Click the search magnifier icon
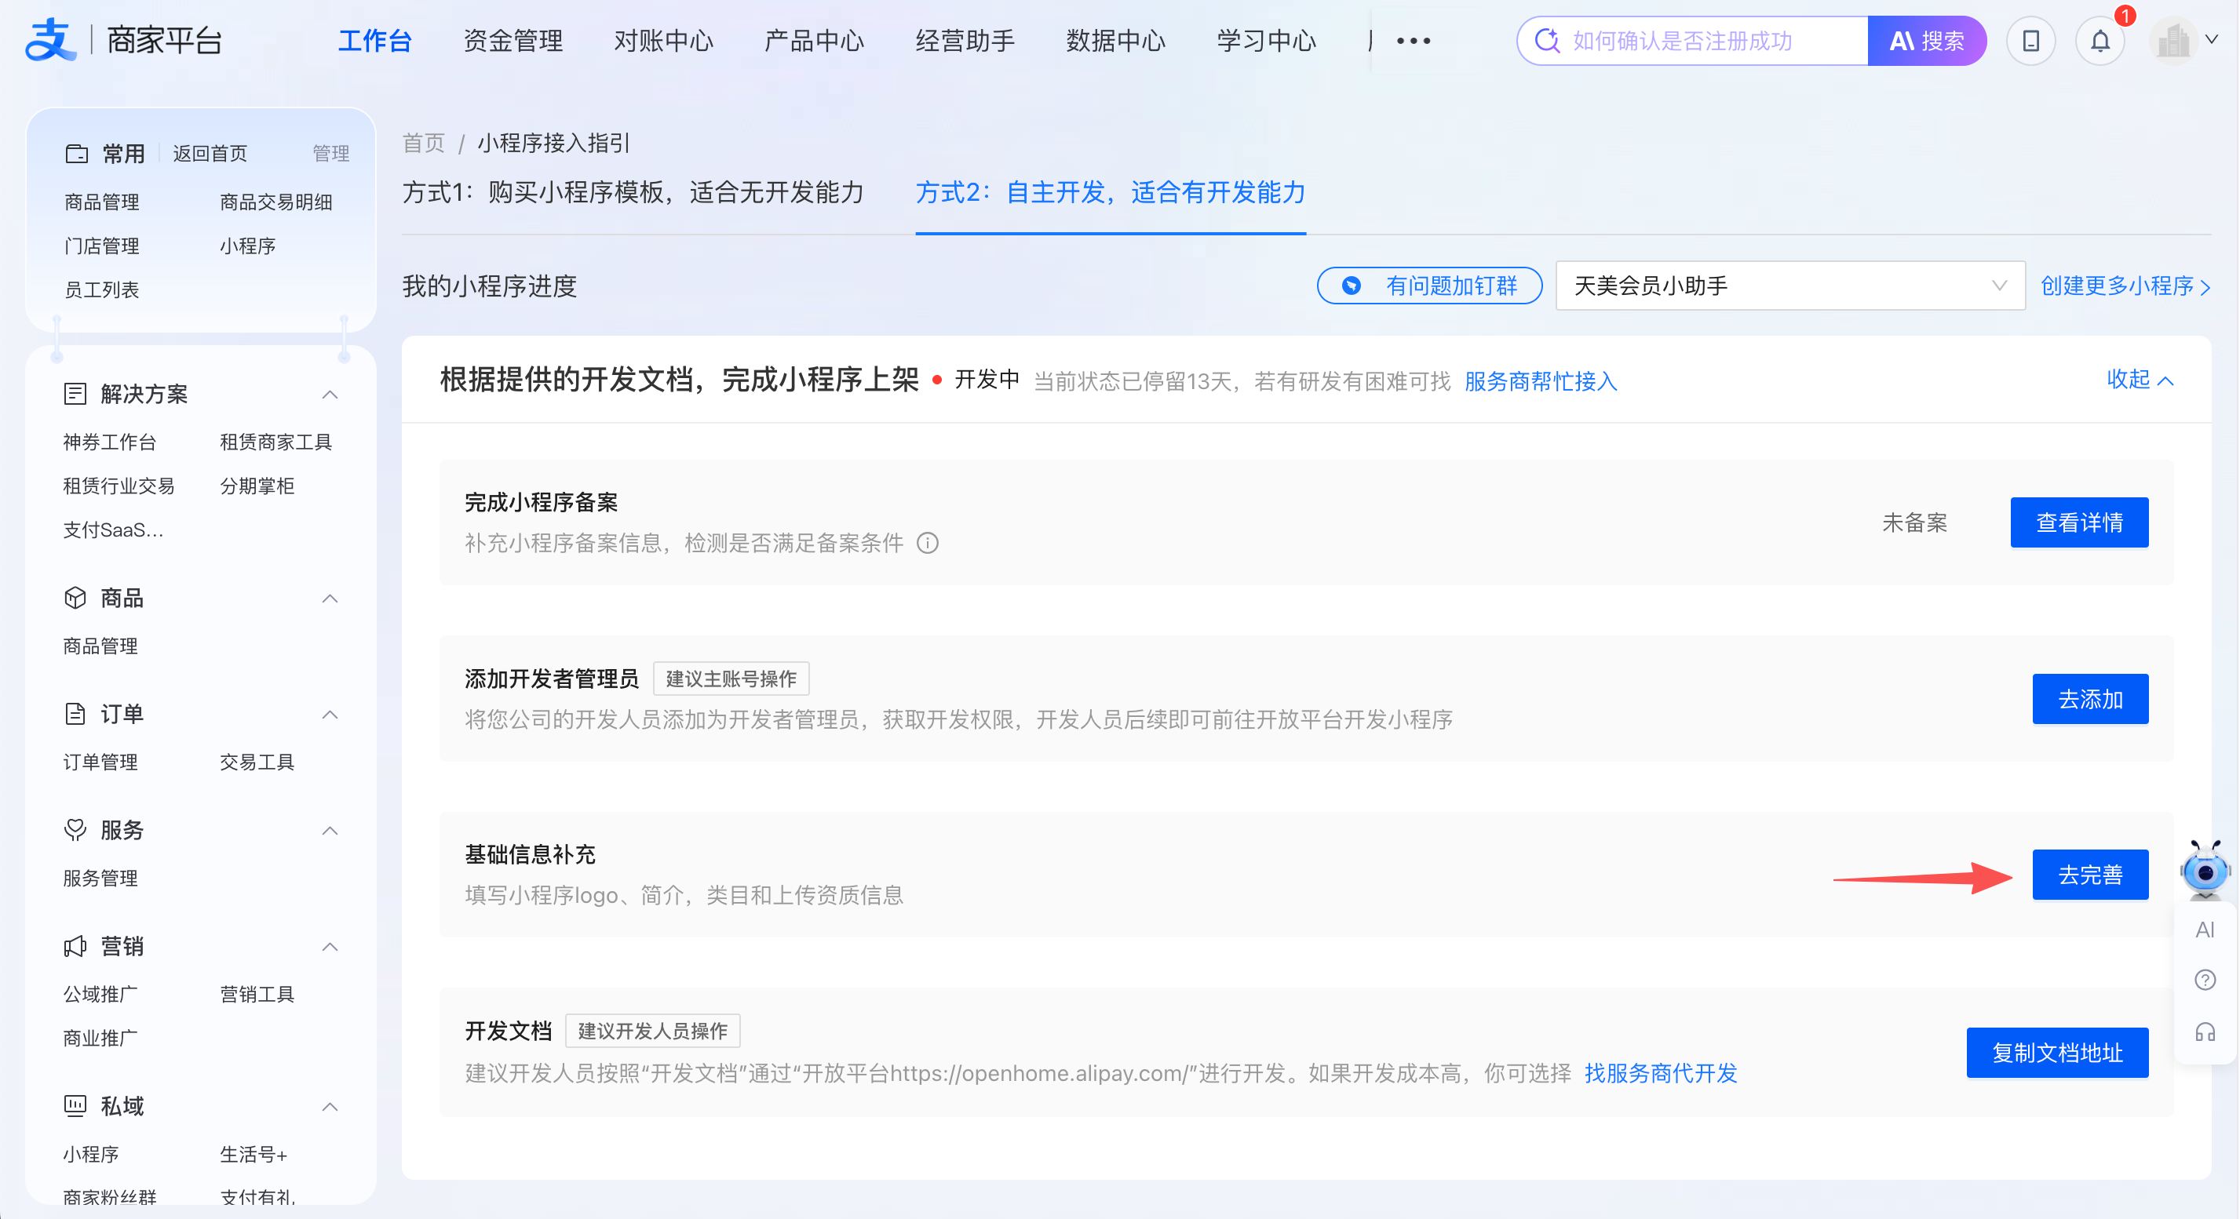The width and height of the screenshot is (2240, 1219). click(x=1547, y=41)
